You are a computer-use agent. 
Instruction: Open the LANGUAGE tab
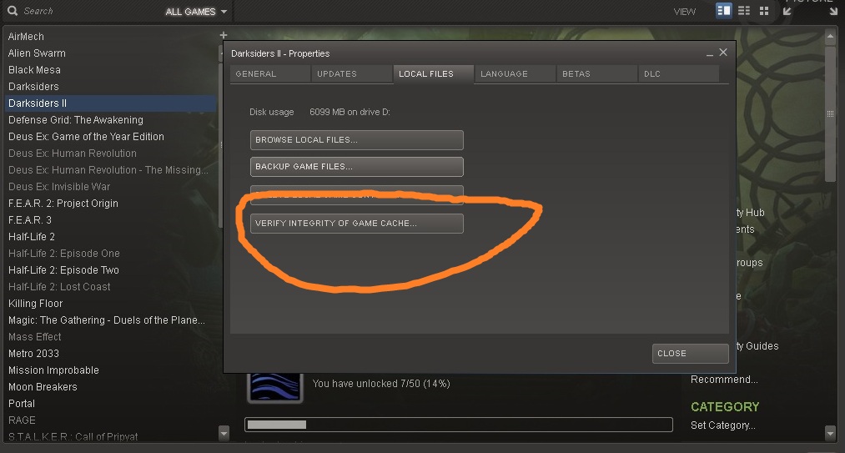point(515,74)
